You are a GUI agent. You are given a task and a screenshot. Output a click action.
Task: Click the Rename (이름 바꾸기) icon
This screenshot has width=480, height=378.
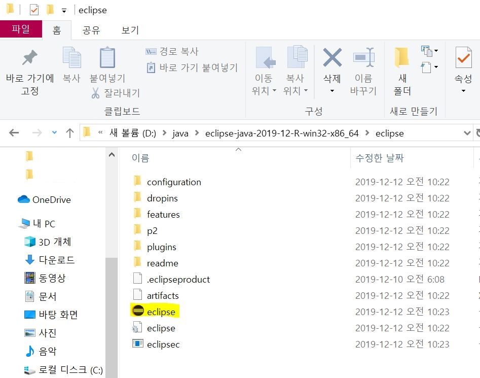pos(363,57)
